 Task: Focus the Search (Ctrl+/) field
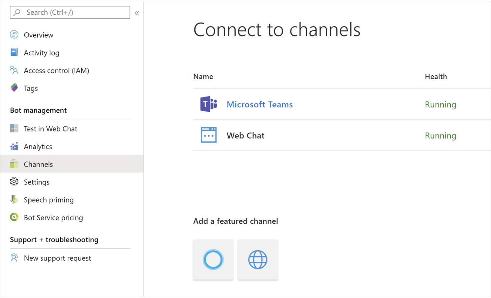(x=70, y=12)
